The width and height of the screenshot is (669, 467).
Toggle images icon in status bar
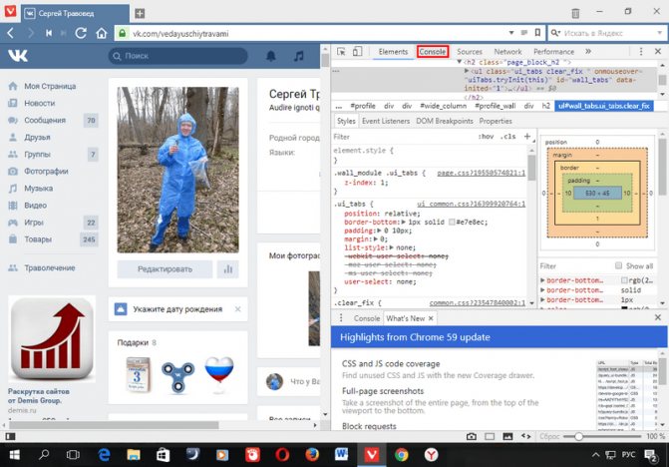tap(507, 436)
